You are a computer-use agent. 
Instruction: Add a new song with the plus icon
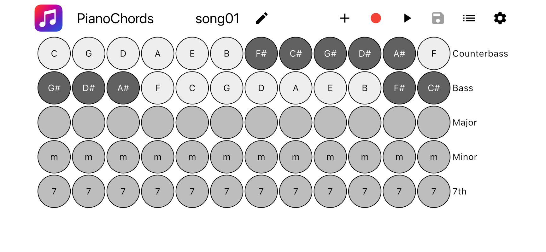pos(345,18)
